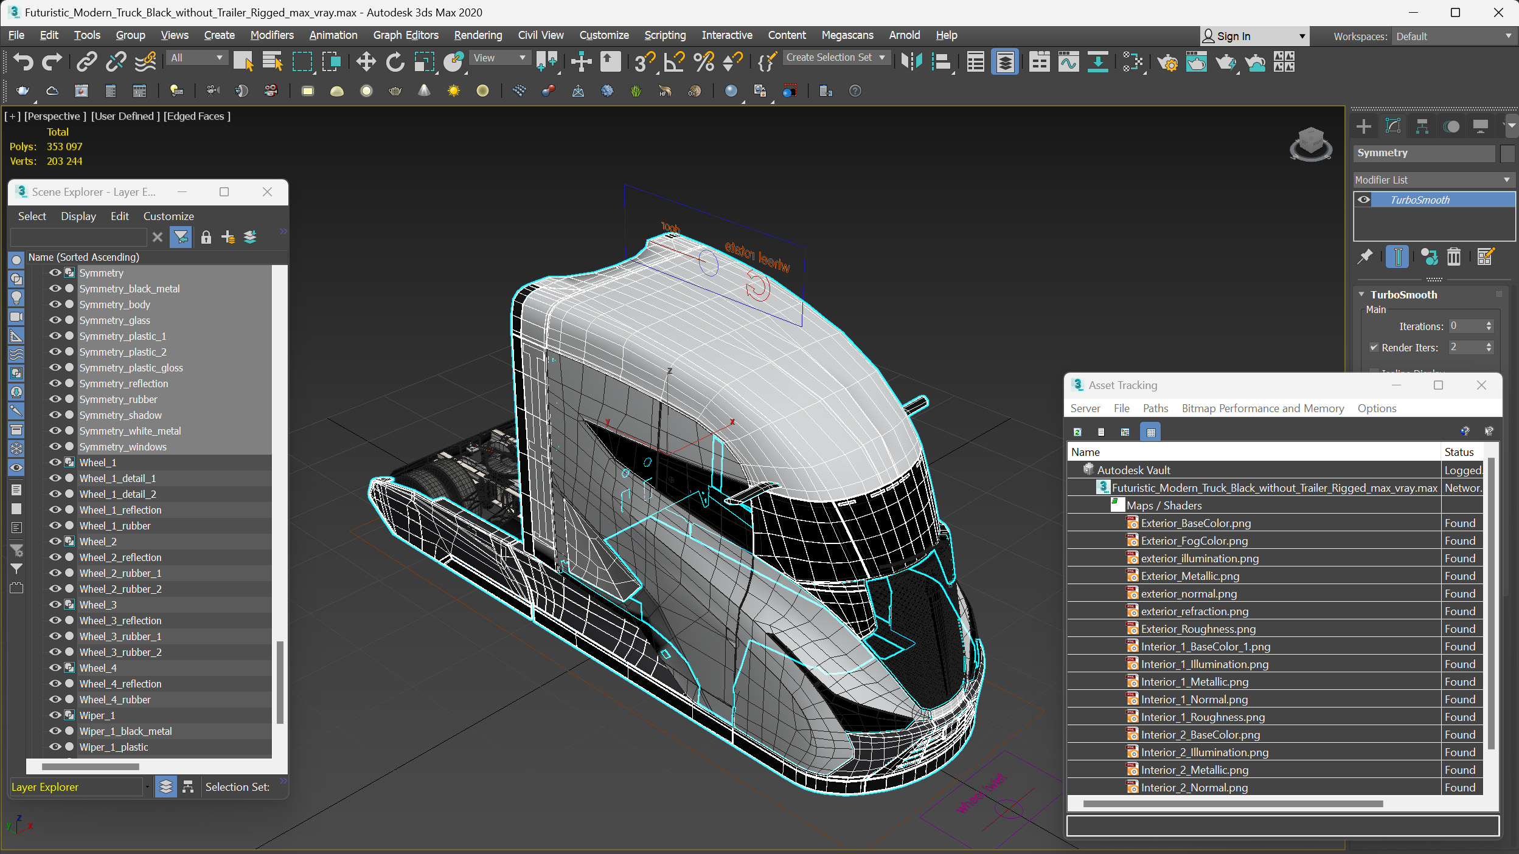Toggle the Render Iters checkbox

tap(1374, 348)
